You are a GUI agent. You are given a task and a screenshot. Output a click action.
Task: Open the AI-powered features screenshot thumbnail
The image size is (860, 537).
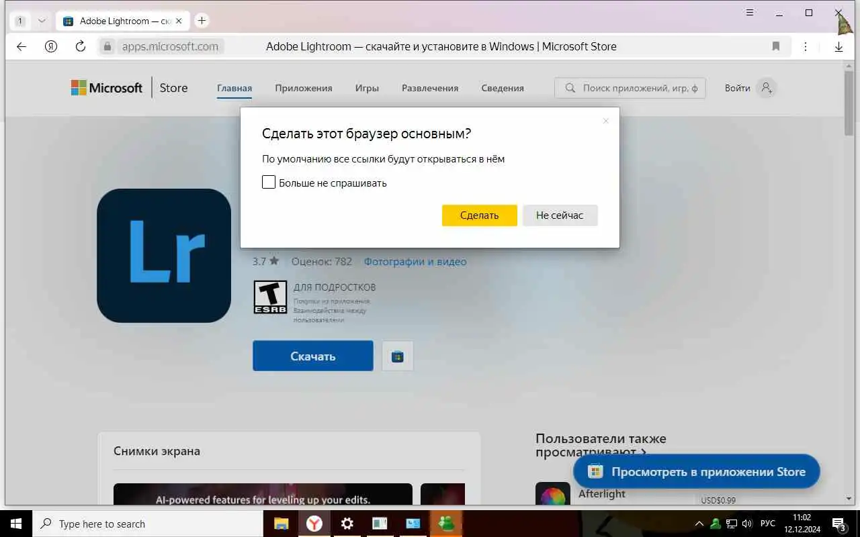pyautogui.click(x=263, y=494)
